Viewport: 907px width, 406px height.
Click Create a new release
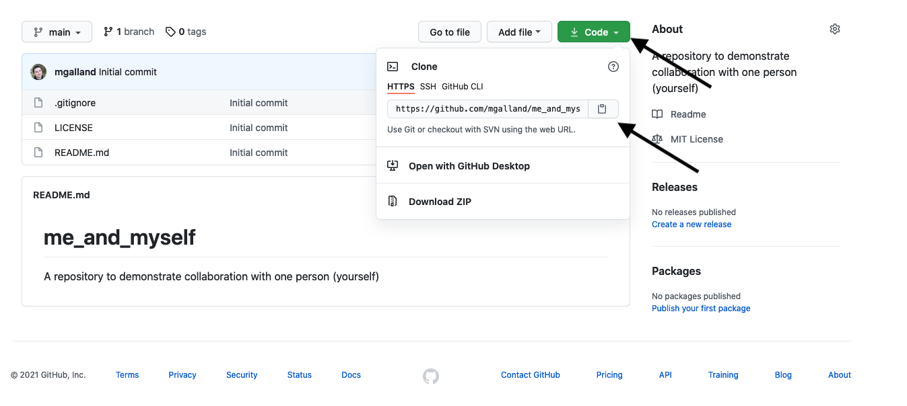(692, 225)
